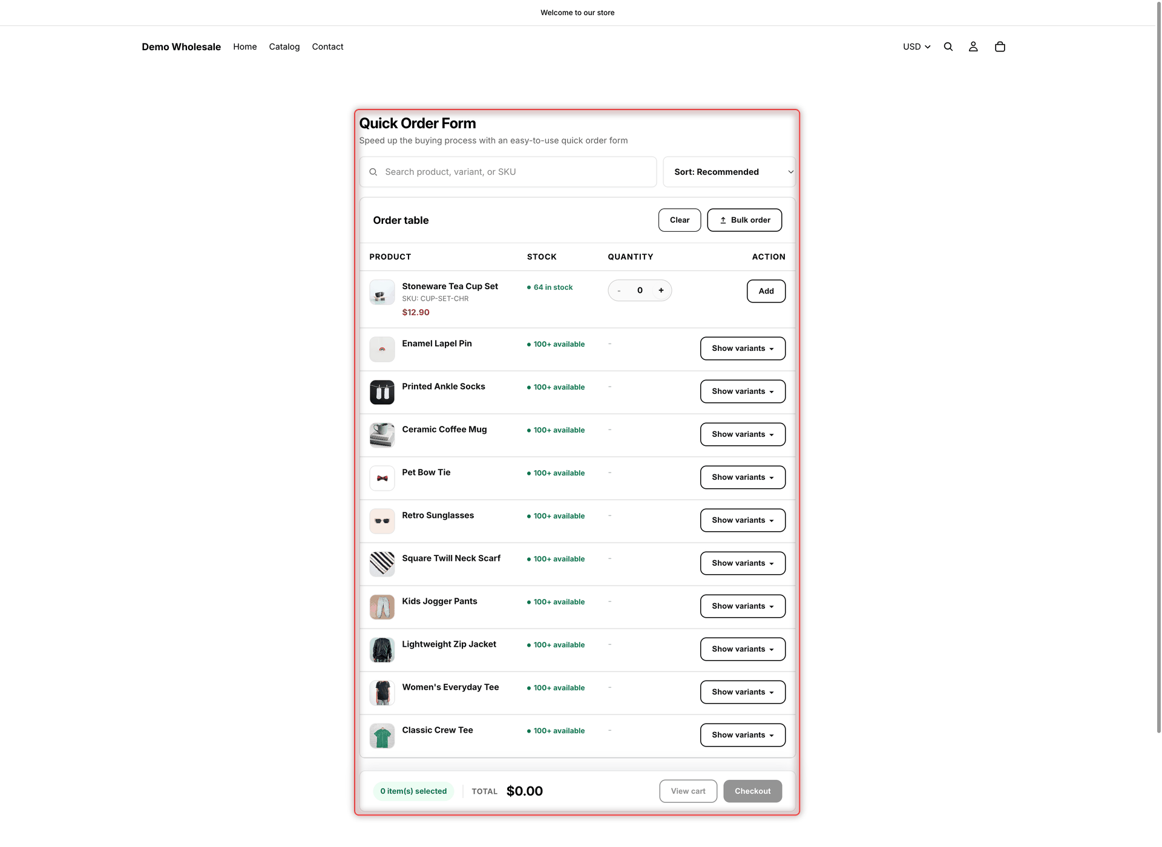
Task: Clear the order table
Action: [679, 220]
